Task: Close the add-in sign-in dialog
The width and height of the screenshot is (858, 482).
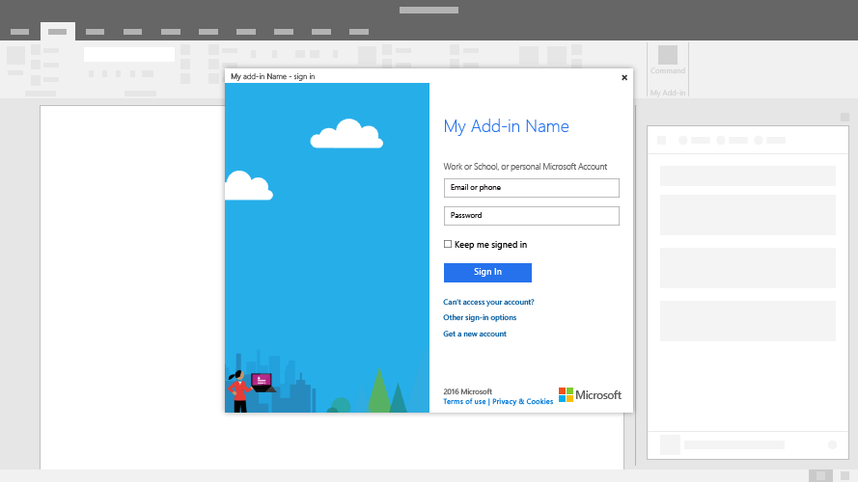Action: [x=624, y=77]
